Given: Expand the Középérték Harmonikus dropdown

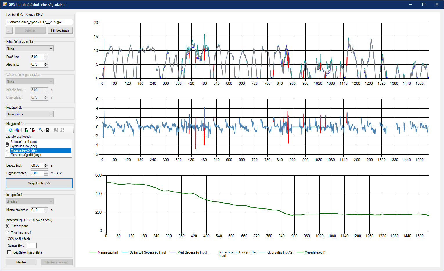Looking at the screenshot, I should [30, 114].
